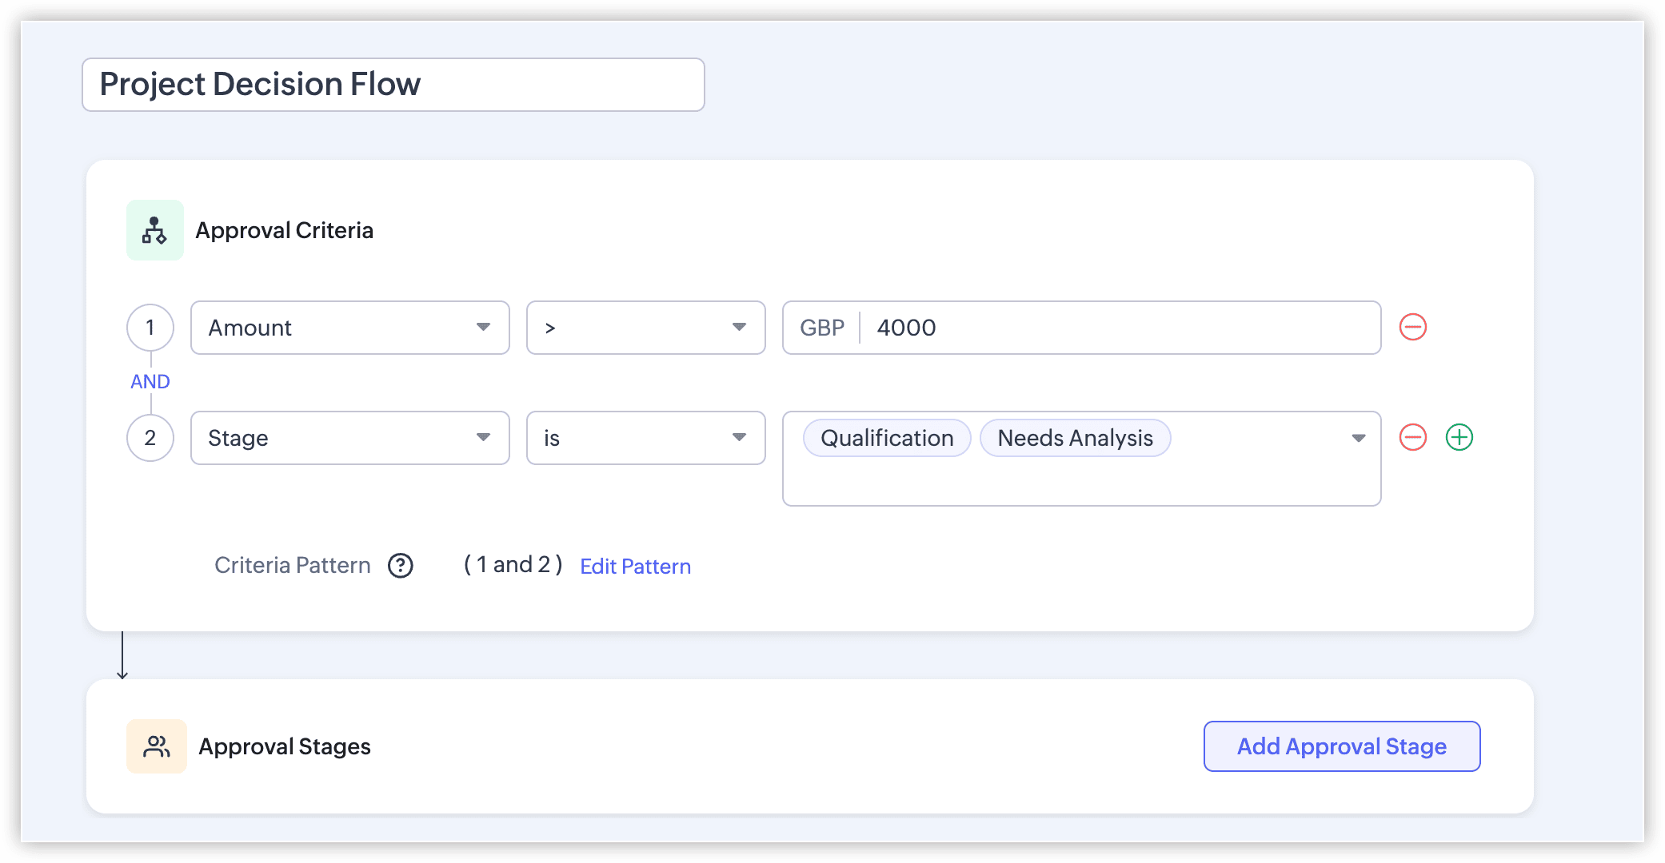Open the greater-than operator dropdown
The width and height of the screenshot is (1665, 863).
click(646, 328)
